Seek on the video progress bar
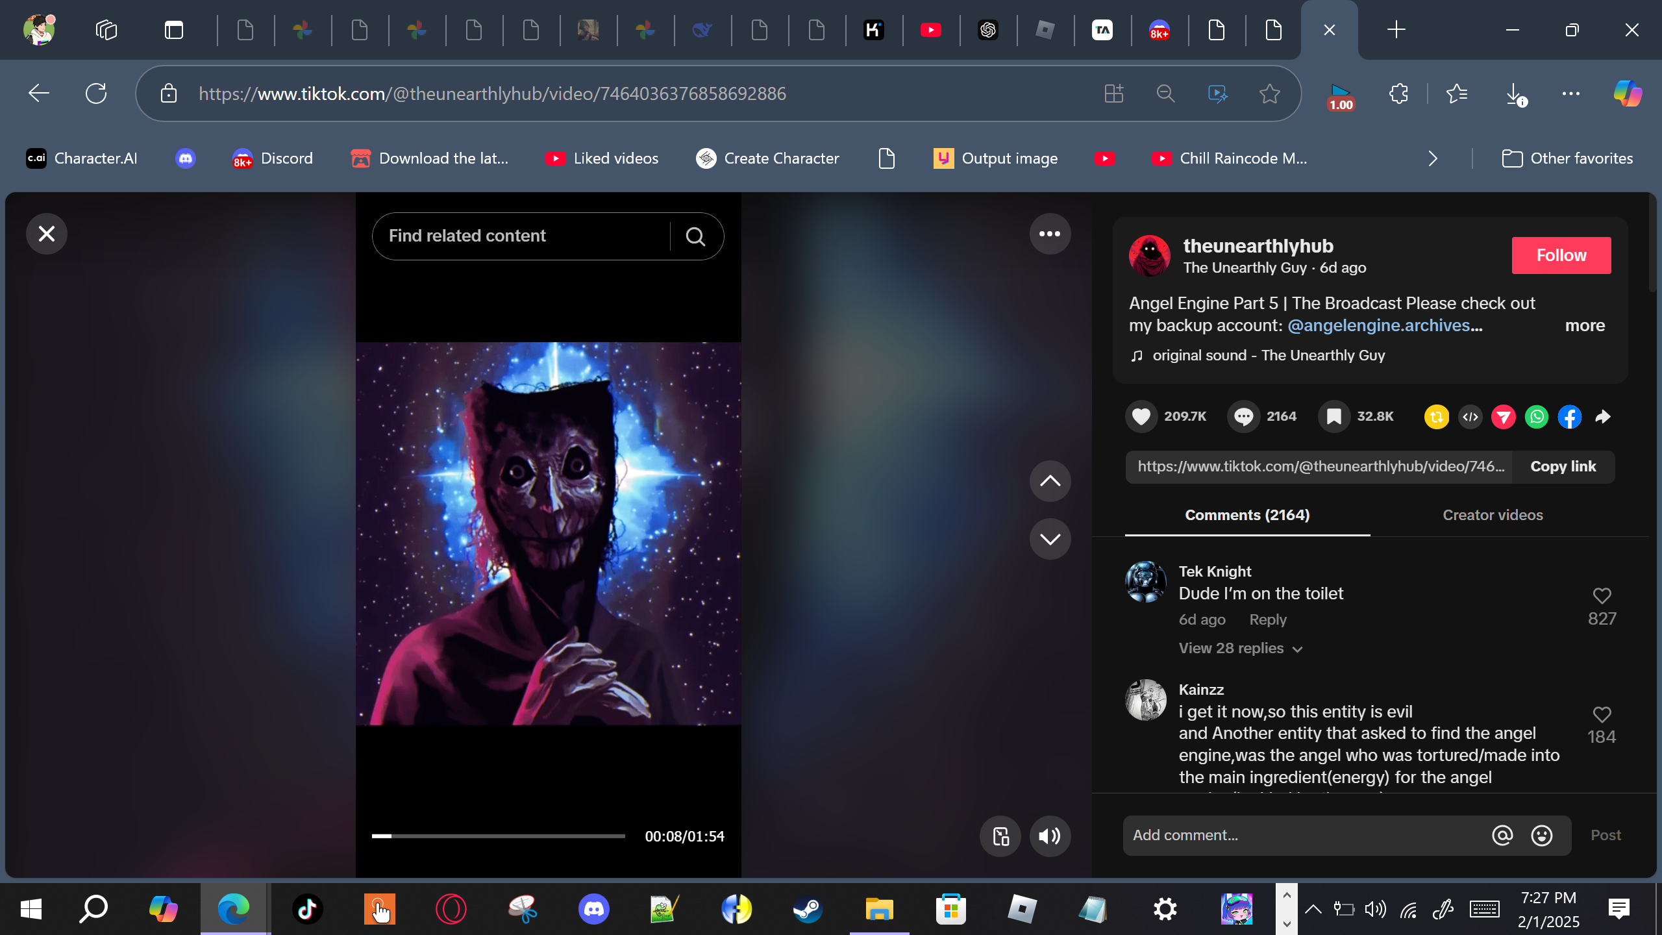 498,836
